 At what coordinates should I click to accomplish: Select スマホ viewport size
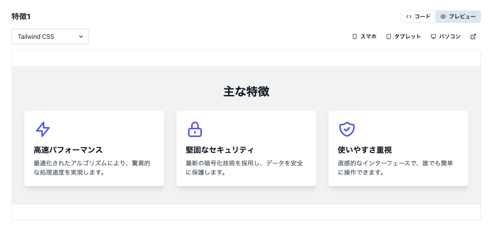[364, 37]
